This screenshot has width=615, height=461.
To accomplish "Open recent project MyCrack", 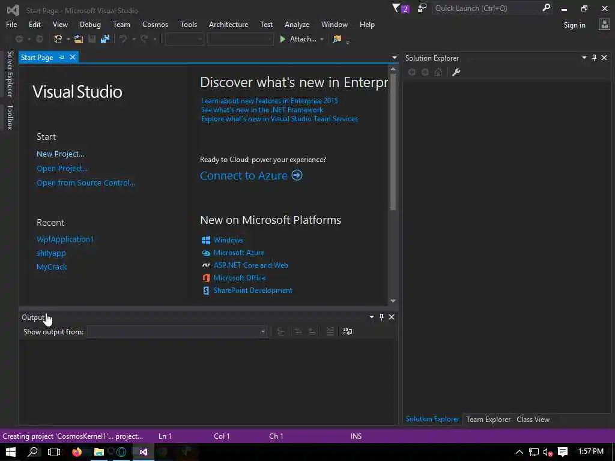I will pos(52,267).
